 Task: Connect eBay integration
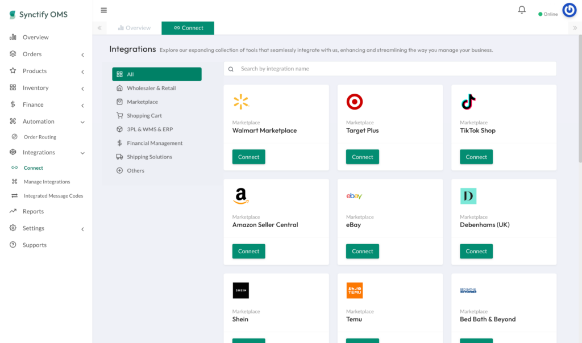[x=362, y=251]
